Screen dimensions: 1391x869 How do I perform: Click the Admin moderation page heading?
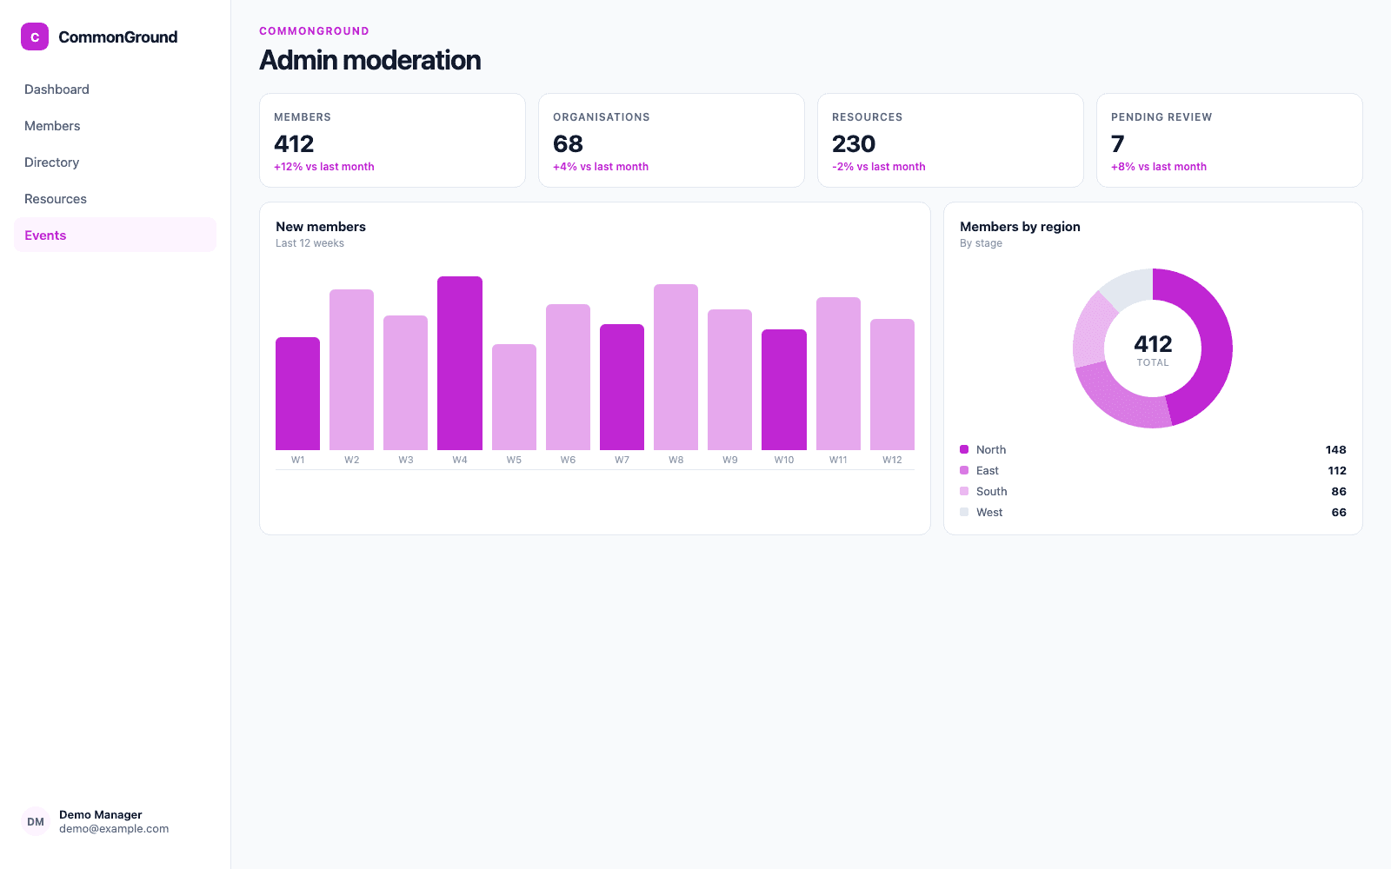click(370, 60)
